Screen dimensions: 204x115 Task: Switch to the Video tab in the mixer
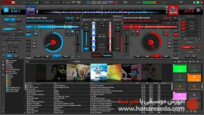[x=97, y=20]
